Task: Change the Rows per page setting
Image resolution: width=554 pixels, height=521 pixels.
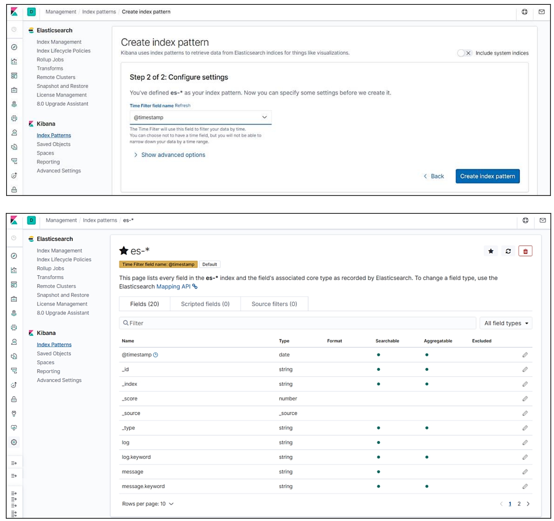Action: click(x=148, y=504)
